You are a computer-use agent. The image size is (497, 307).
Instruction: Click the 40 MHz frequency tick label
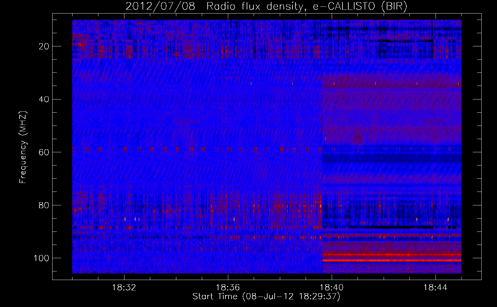pos(44,99)
